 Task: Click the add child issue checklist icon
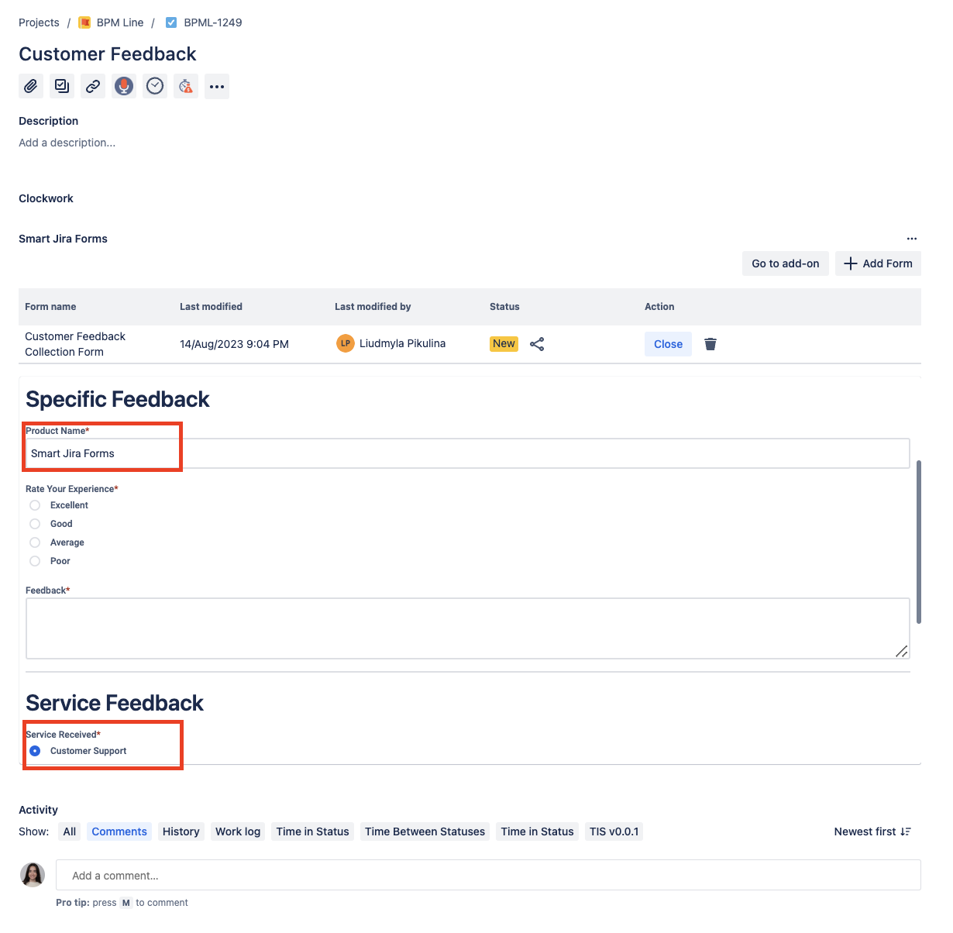point(62,86)
